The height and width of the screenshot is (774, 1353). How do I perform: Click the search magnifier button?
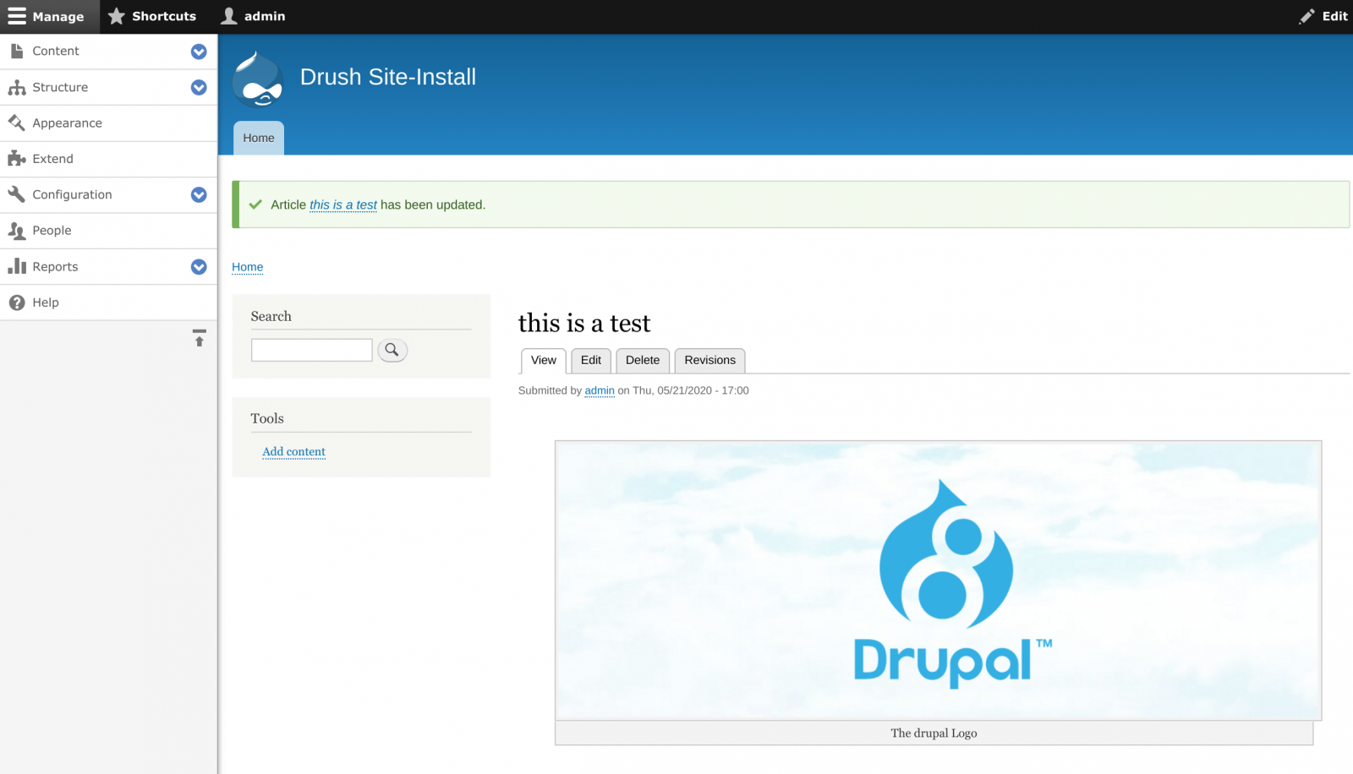pos(392,350)
